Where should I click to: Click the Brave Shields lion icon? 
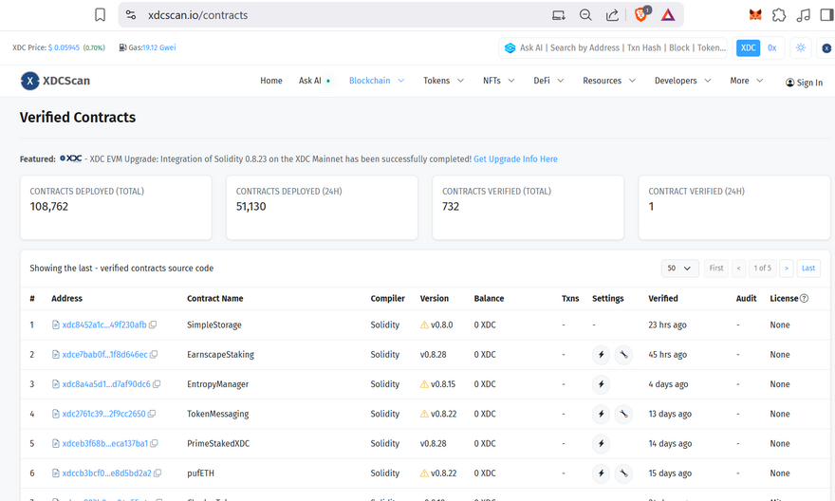pos(641,15)
